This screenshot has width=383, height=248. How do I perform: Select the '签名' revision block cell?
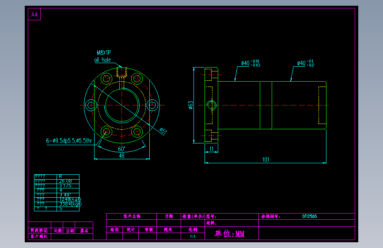84,231
